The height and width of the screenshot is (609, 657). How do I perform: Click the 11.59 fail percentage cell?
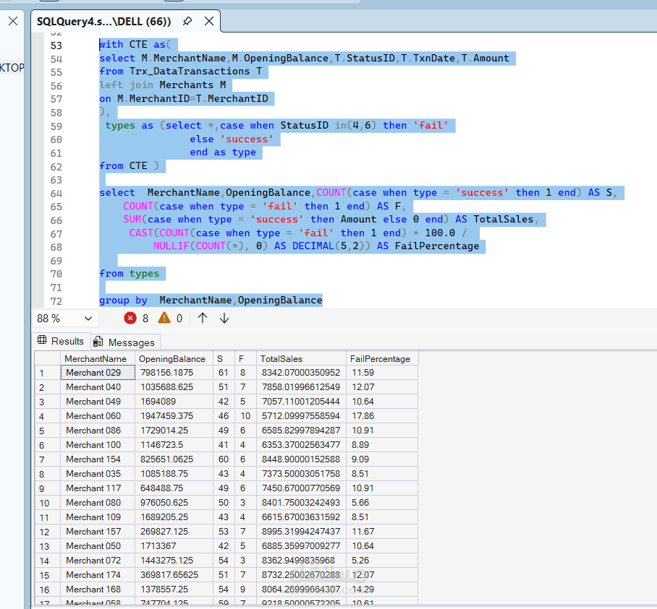(382, 373)
